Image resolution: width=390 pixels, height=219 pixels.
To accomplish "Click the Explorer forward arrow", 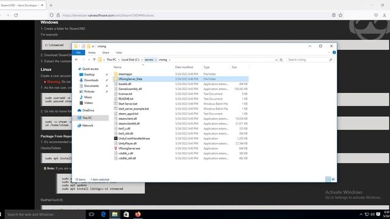I will coord(83,60).
